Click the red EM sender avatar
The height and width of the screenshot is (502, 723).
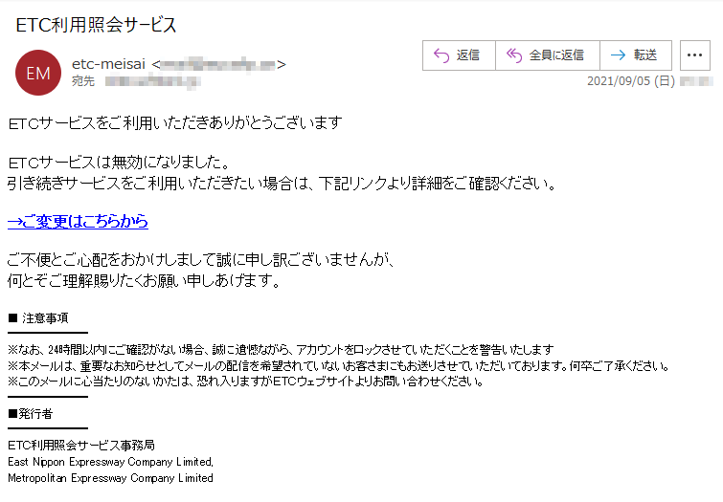[x=38, y=73]
